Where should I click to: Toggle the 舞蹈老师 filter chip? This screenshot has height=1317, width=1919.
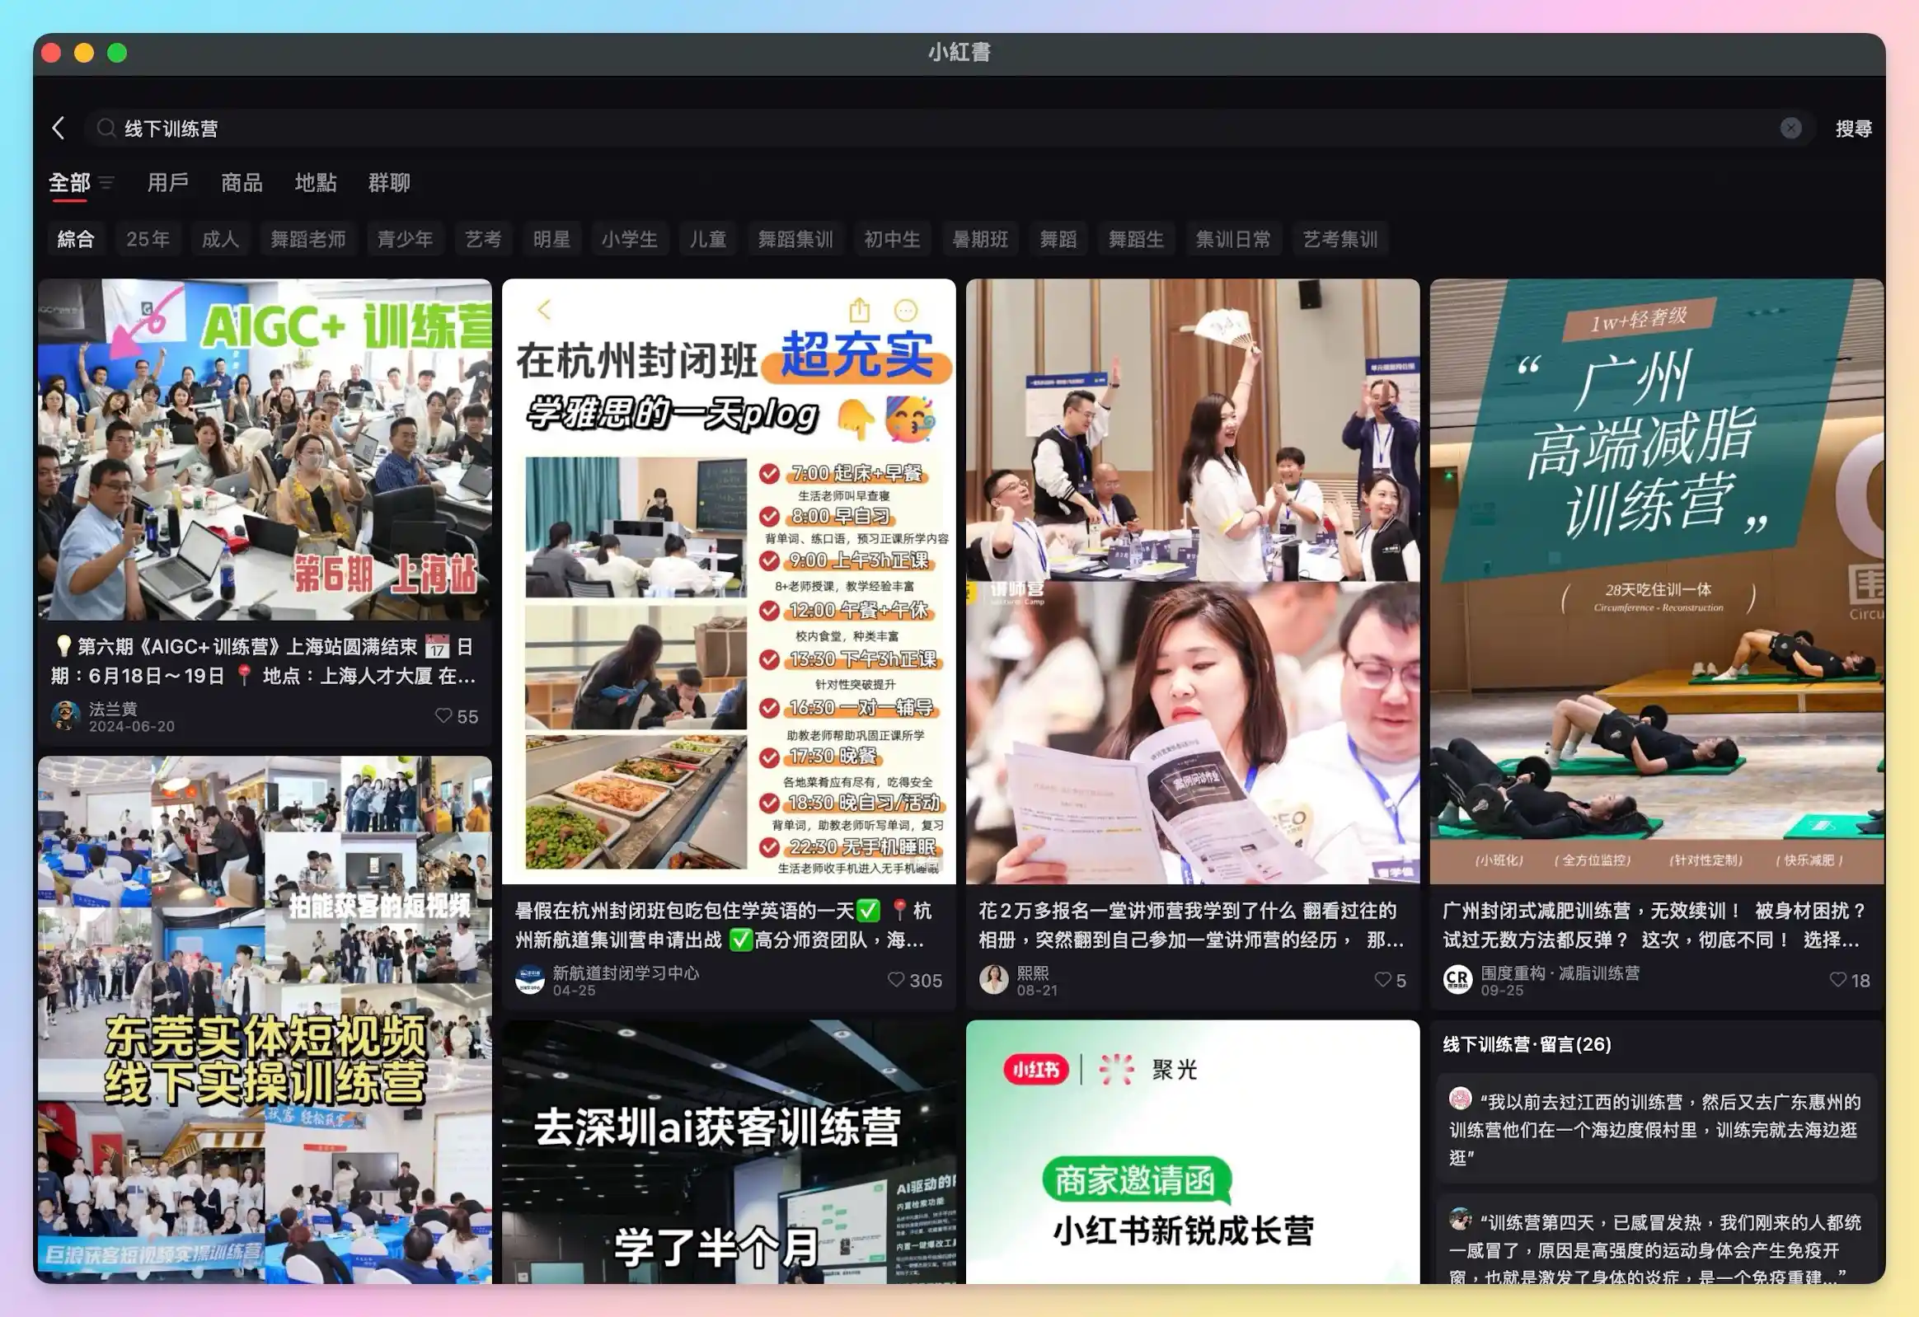(x=308, y=240)
